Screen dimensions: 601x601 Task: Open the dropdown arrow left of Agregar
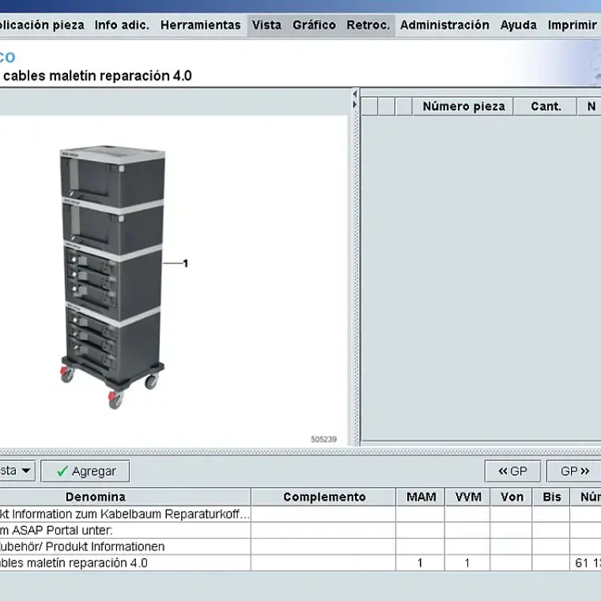tap(26, 471)
